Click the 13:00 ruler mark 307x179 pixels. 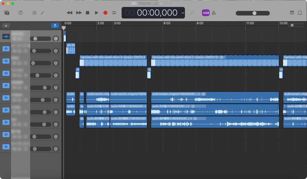tap(283, 23)
